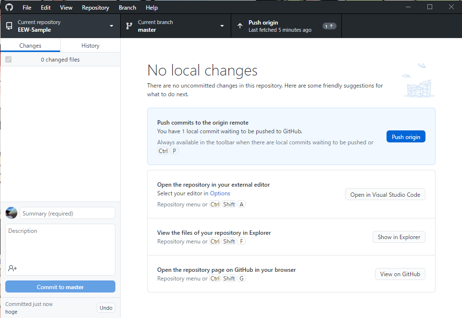Click Open in Visual Studio Code

(385, 194)
